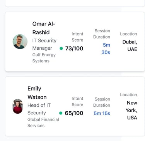Click the 5m 15s session duration

[x=102, y=113]
